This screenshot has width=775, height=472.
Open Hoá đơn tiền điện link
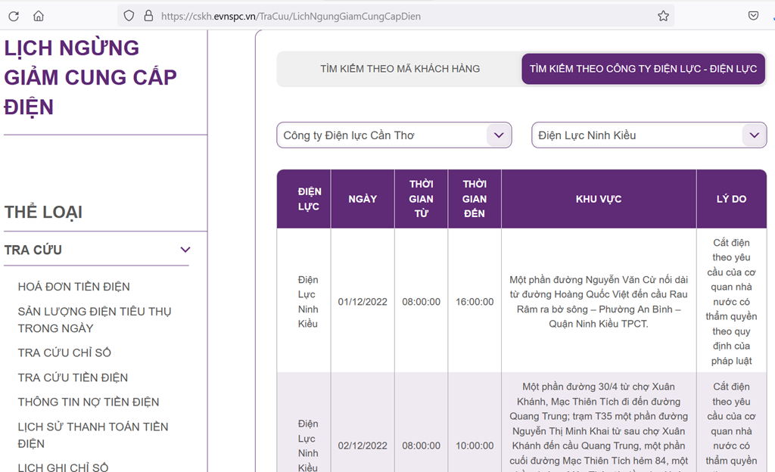tap(74, 287)
